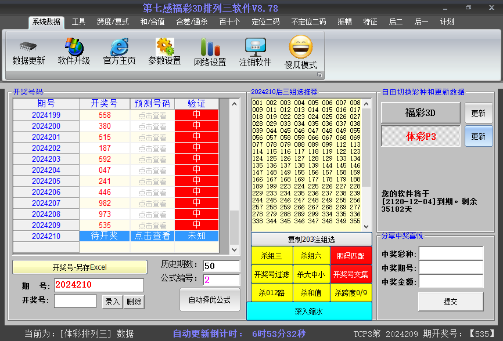Open 定位二码 tab
The height and width of the screenshot is (341, 503).
(265, 22)
